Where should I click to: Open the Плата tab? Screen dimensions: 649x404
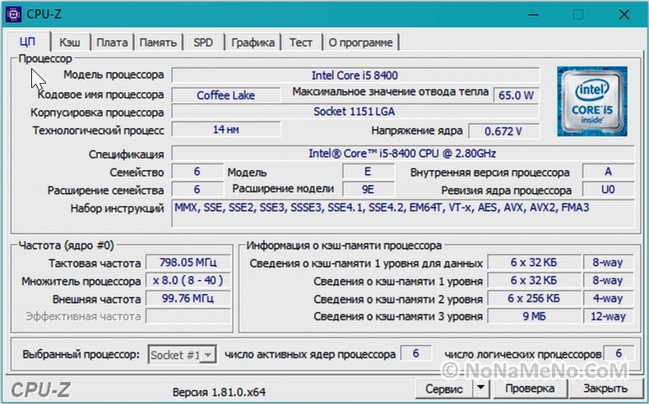[111, 42]
